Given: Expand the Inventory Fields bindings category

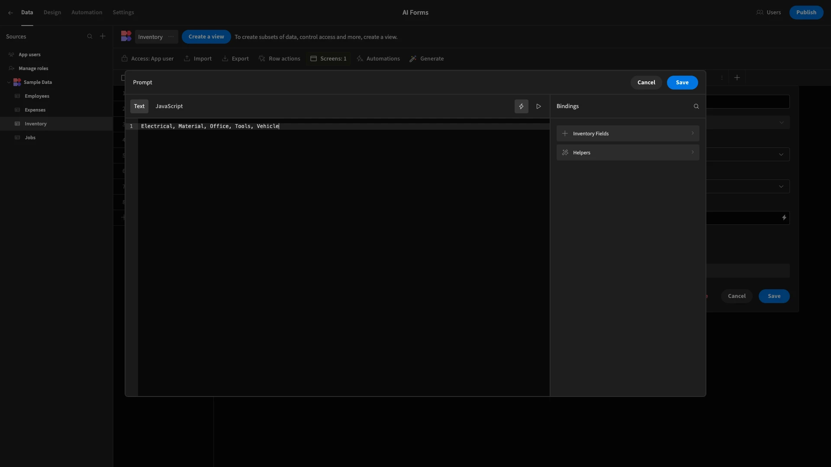Looking at the screenshot, I should pos(628,134).
